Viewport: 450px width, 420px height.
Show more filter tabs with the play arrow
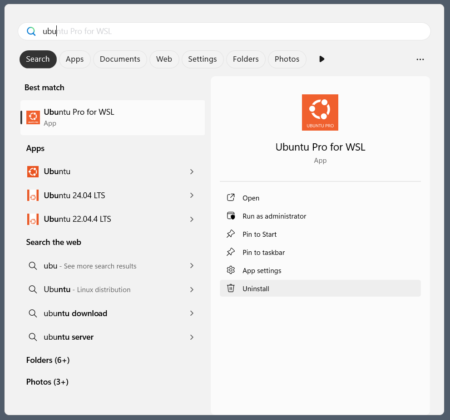(321, 59)
